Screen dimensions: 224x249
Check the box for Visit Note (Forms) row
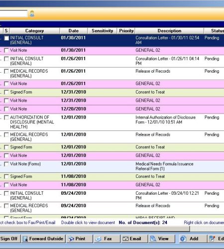(x=6, y=164)
